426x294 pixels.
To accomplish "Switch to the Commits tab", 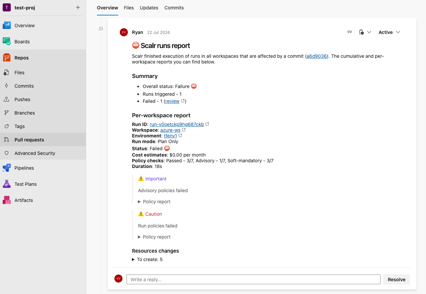I will pos(174,8).
